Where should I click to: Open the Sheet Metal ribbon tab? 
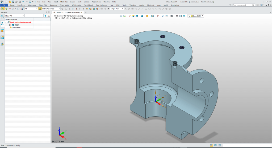(64, 5)
